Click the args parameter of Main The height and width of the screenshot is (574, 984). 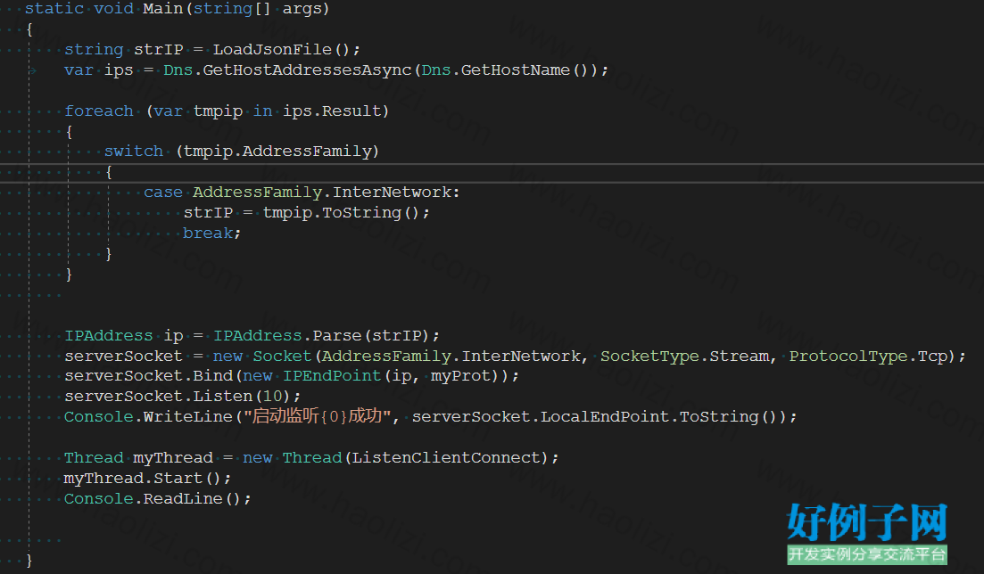[302, 10]
